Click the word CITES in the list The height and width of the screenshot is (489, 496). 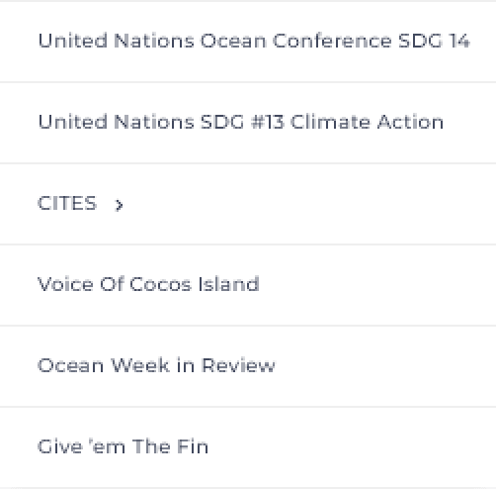(67, 203)
